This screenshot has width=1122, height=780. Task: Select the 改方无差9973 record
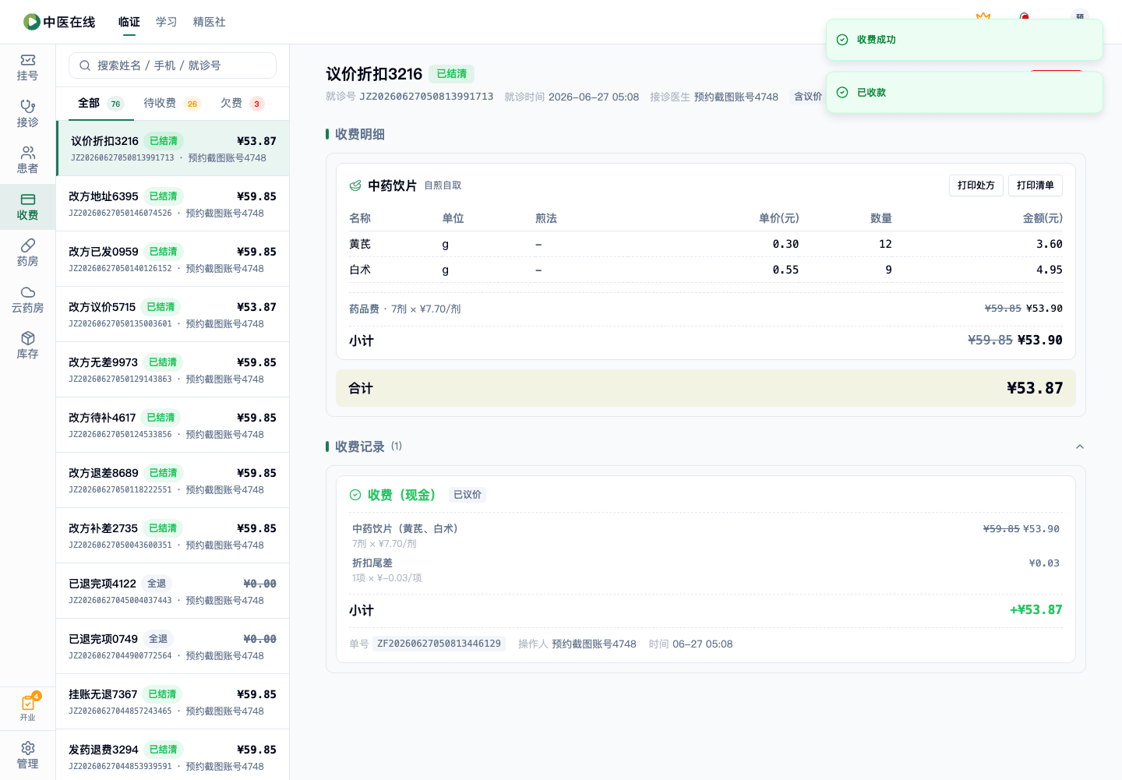tap(173, 369)
